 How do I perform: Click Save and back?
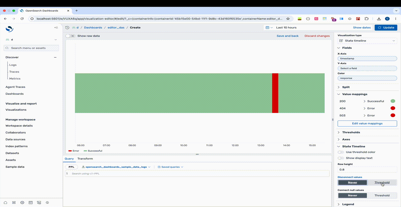[x=287, y=36]
